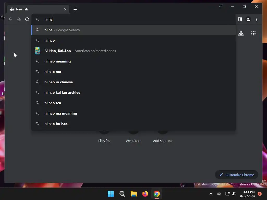Image resolution: width=267 pixels, height=200 pixels.
Task: Select 'ni ha - Google Search' suggestion
Action: [x=133, y=30]
